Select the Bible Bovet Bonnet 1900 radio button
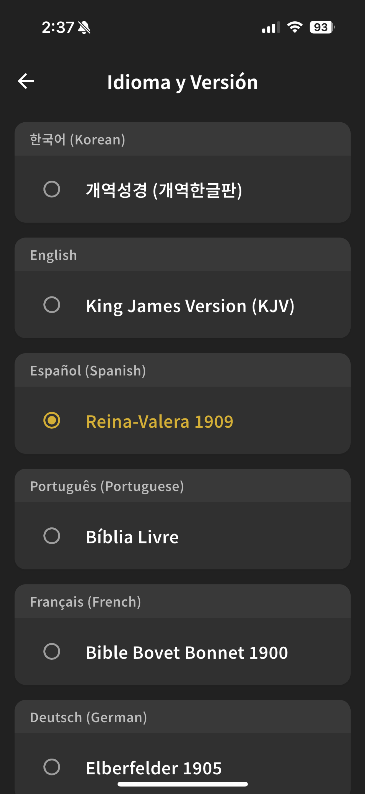The width and height of the screenshot is (365, 794). (x=52, y=652)
